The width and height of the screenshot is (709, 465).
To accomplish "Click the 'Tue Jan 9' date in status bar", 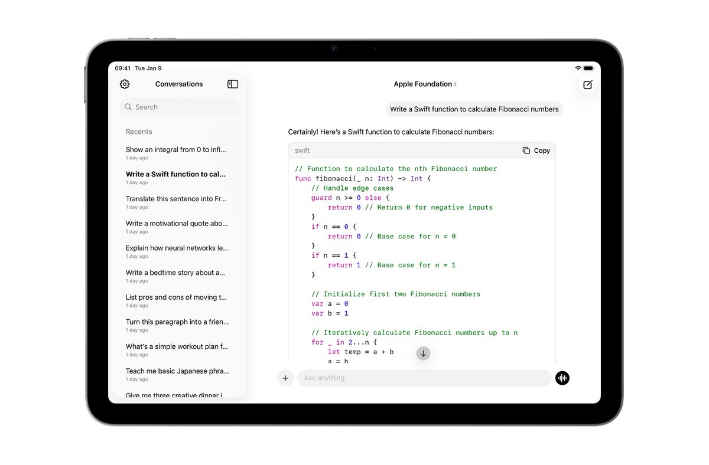I will 148,68.
